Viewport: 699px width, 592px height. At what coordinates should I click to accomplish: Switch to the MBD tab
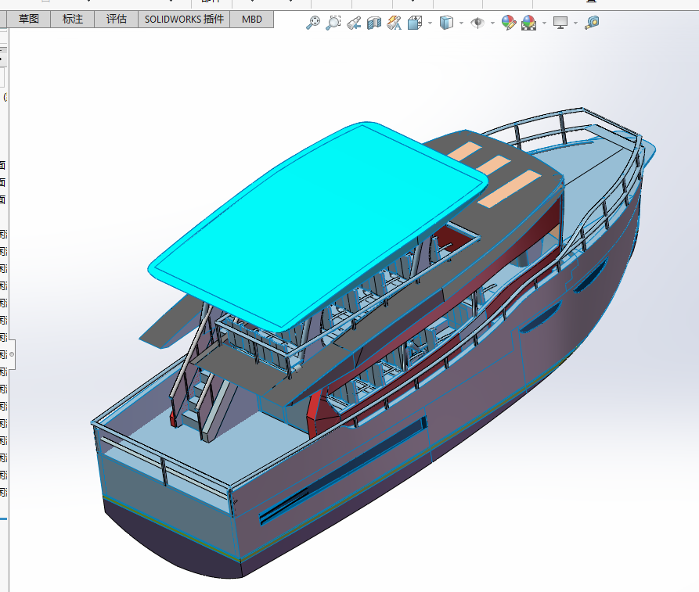click(252, 19)
